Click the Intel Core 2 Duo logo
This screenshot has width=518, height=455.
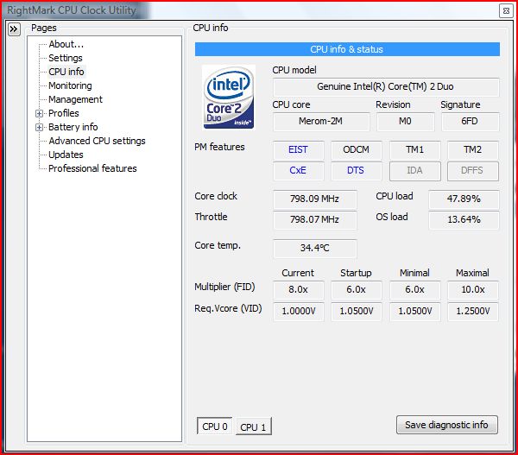229,98
